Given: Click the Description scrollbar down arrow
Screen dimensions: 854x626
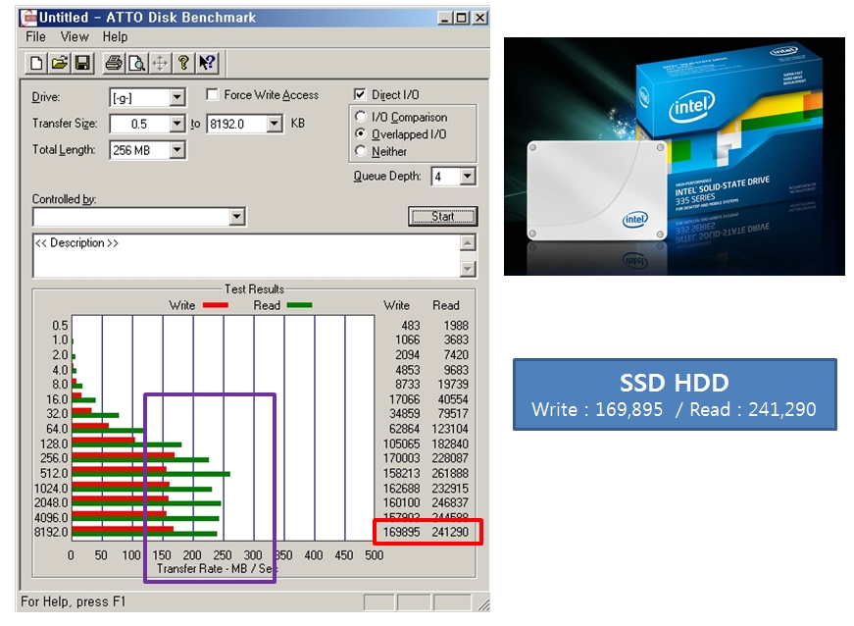Looking at the screenshot, I should tap(468, 269).
